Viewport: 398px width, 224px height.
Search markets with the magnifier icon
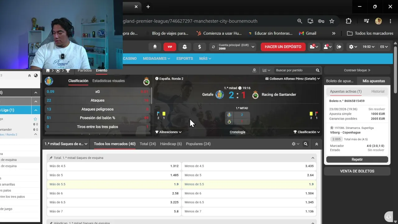coord(306,144)
